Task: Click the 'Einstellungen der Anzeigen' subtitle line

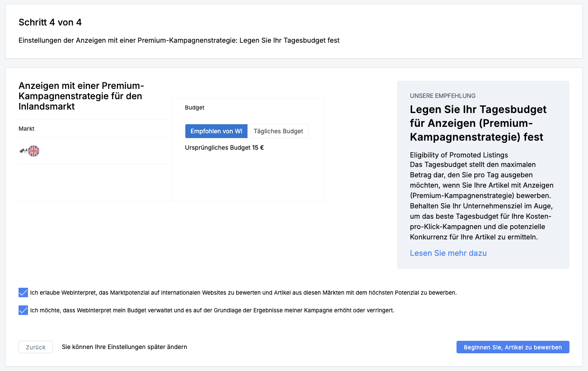Action: [x=179, y=41]
